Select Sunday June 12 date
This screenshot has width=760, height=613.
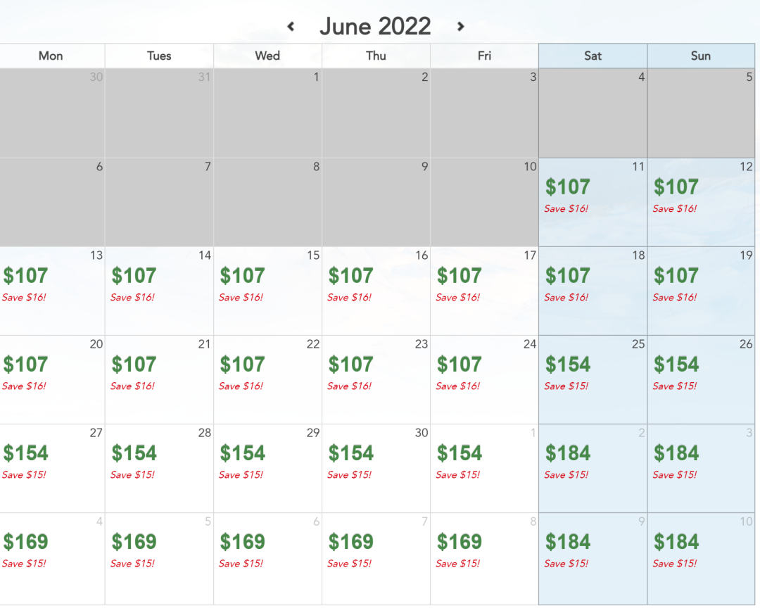click(701, 202)
